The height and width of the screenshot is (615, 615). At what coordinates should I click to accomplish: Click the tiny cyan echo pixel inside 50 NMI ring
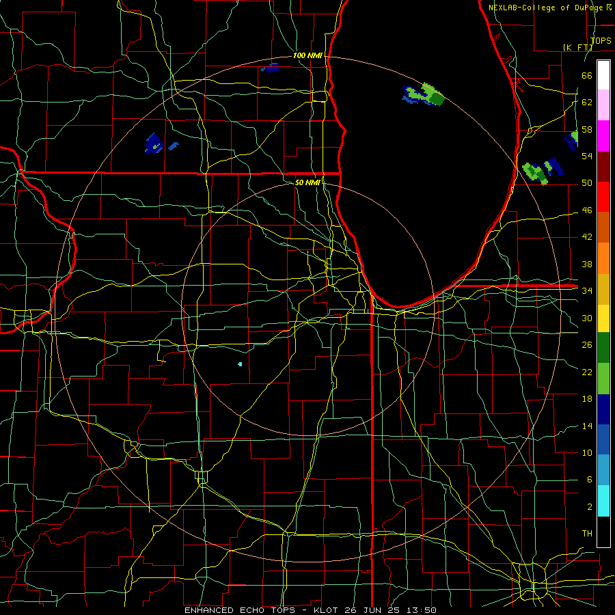tap(240, 364)
